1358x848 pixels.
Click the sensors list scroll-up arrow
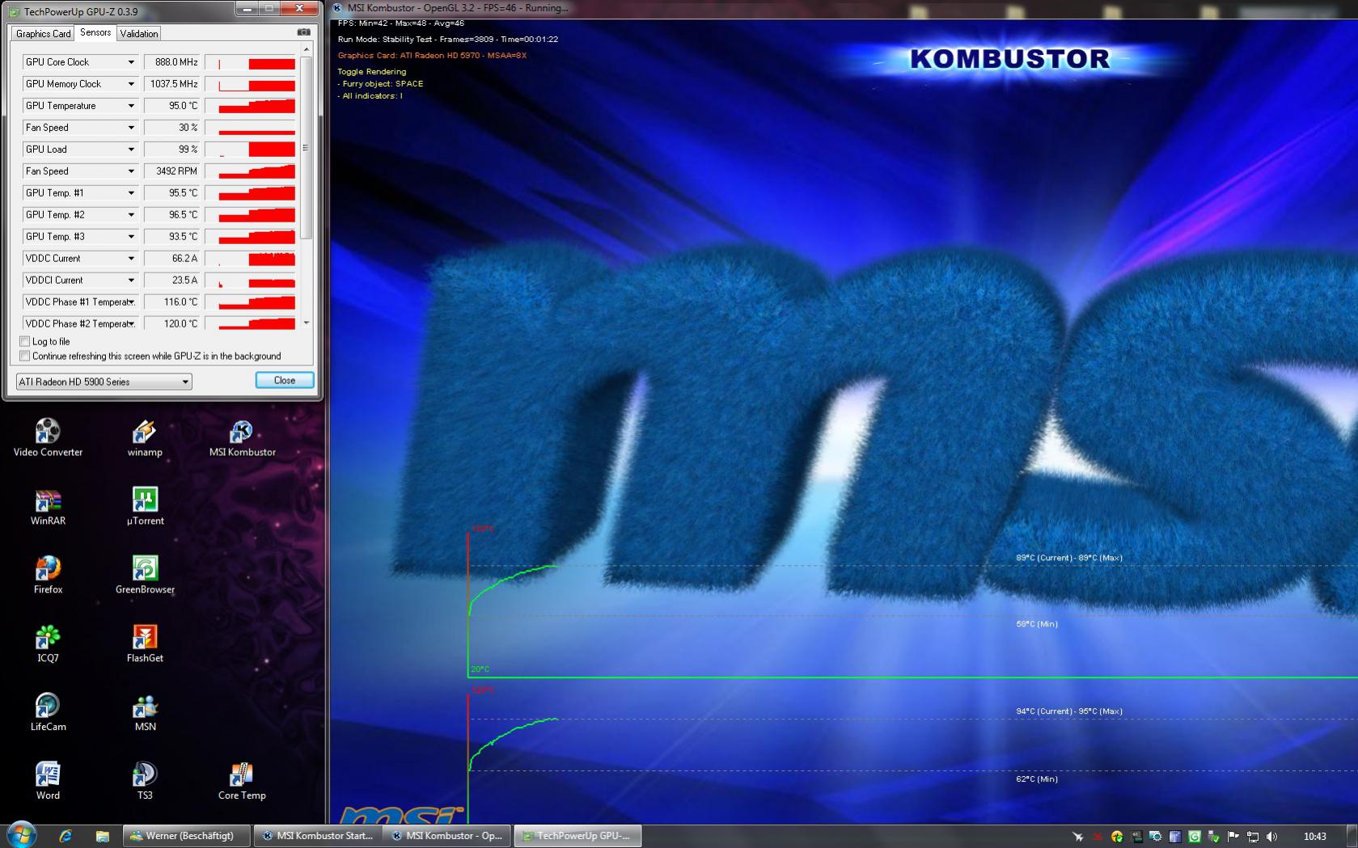click(306, 50)
